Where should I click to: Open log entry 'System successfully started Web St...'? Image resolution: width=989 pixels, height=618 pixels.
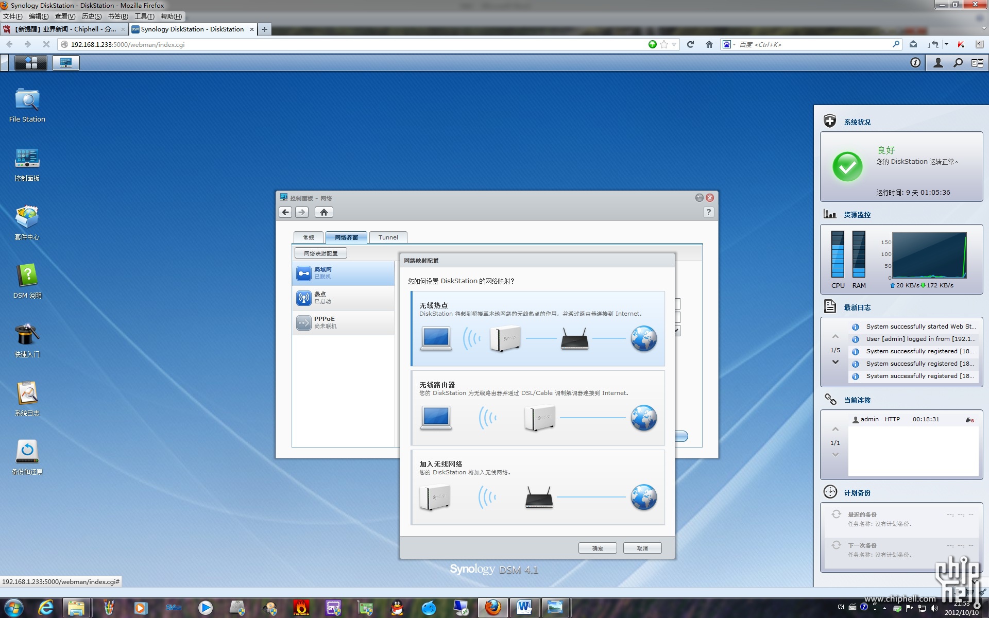914,327
